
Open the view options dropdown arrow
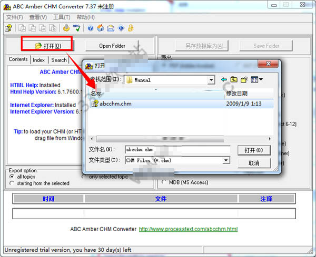(261, 79)
